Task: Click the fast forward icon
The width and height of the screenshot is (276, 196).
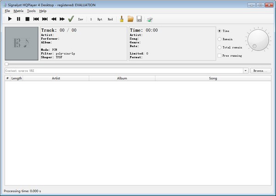Action: [62, 19]
